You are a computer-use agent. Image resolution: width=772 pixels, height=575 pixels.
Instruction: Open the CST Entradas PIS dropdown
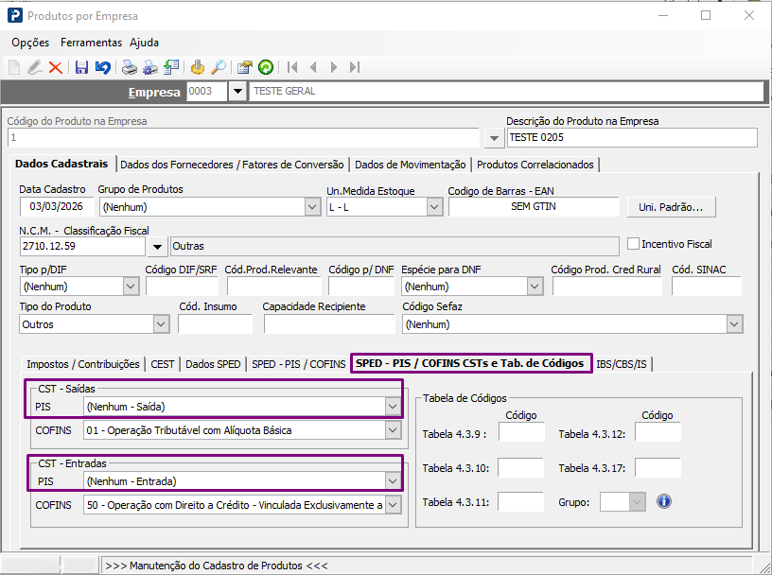[x=392, y=481]
